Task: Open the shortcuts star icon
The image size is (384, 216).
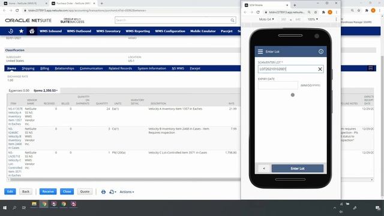Action: [22, 31]
